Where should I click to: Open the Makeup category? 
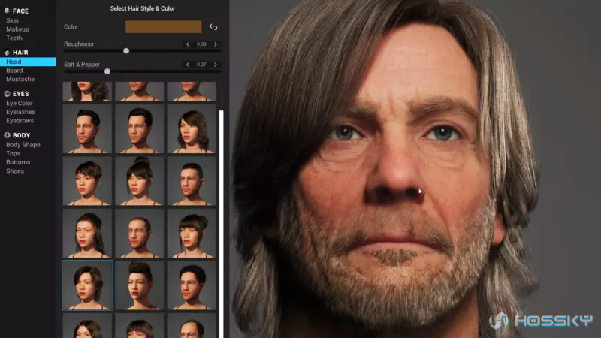(x=17, y=29)
